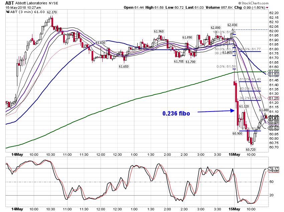Select the Open 61.44 value in header
Viewport: 284px width, 212px height.
coord(134,8)
